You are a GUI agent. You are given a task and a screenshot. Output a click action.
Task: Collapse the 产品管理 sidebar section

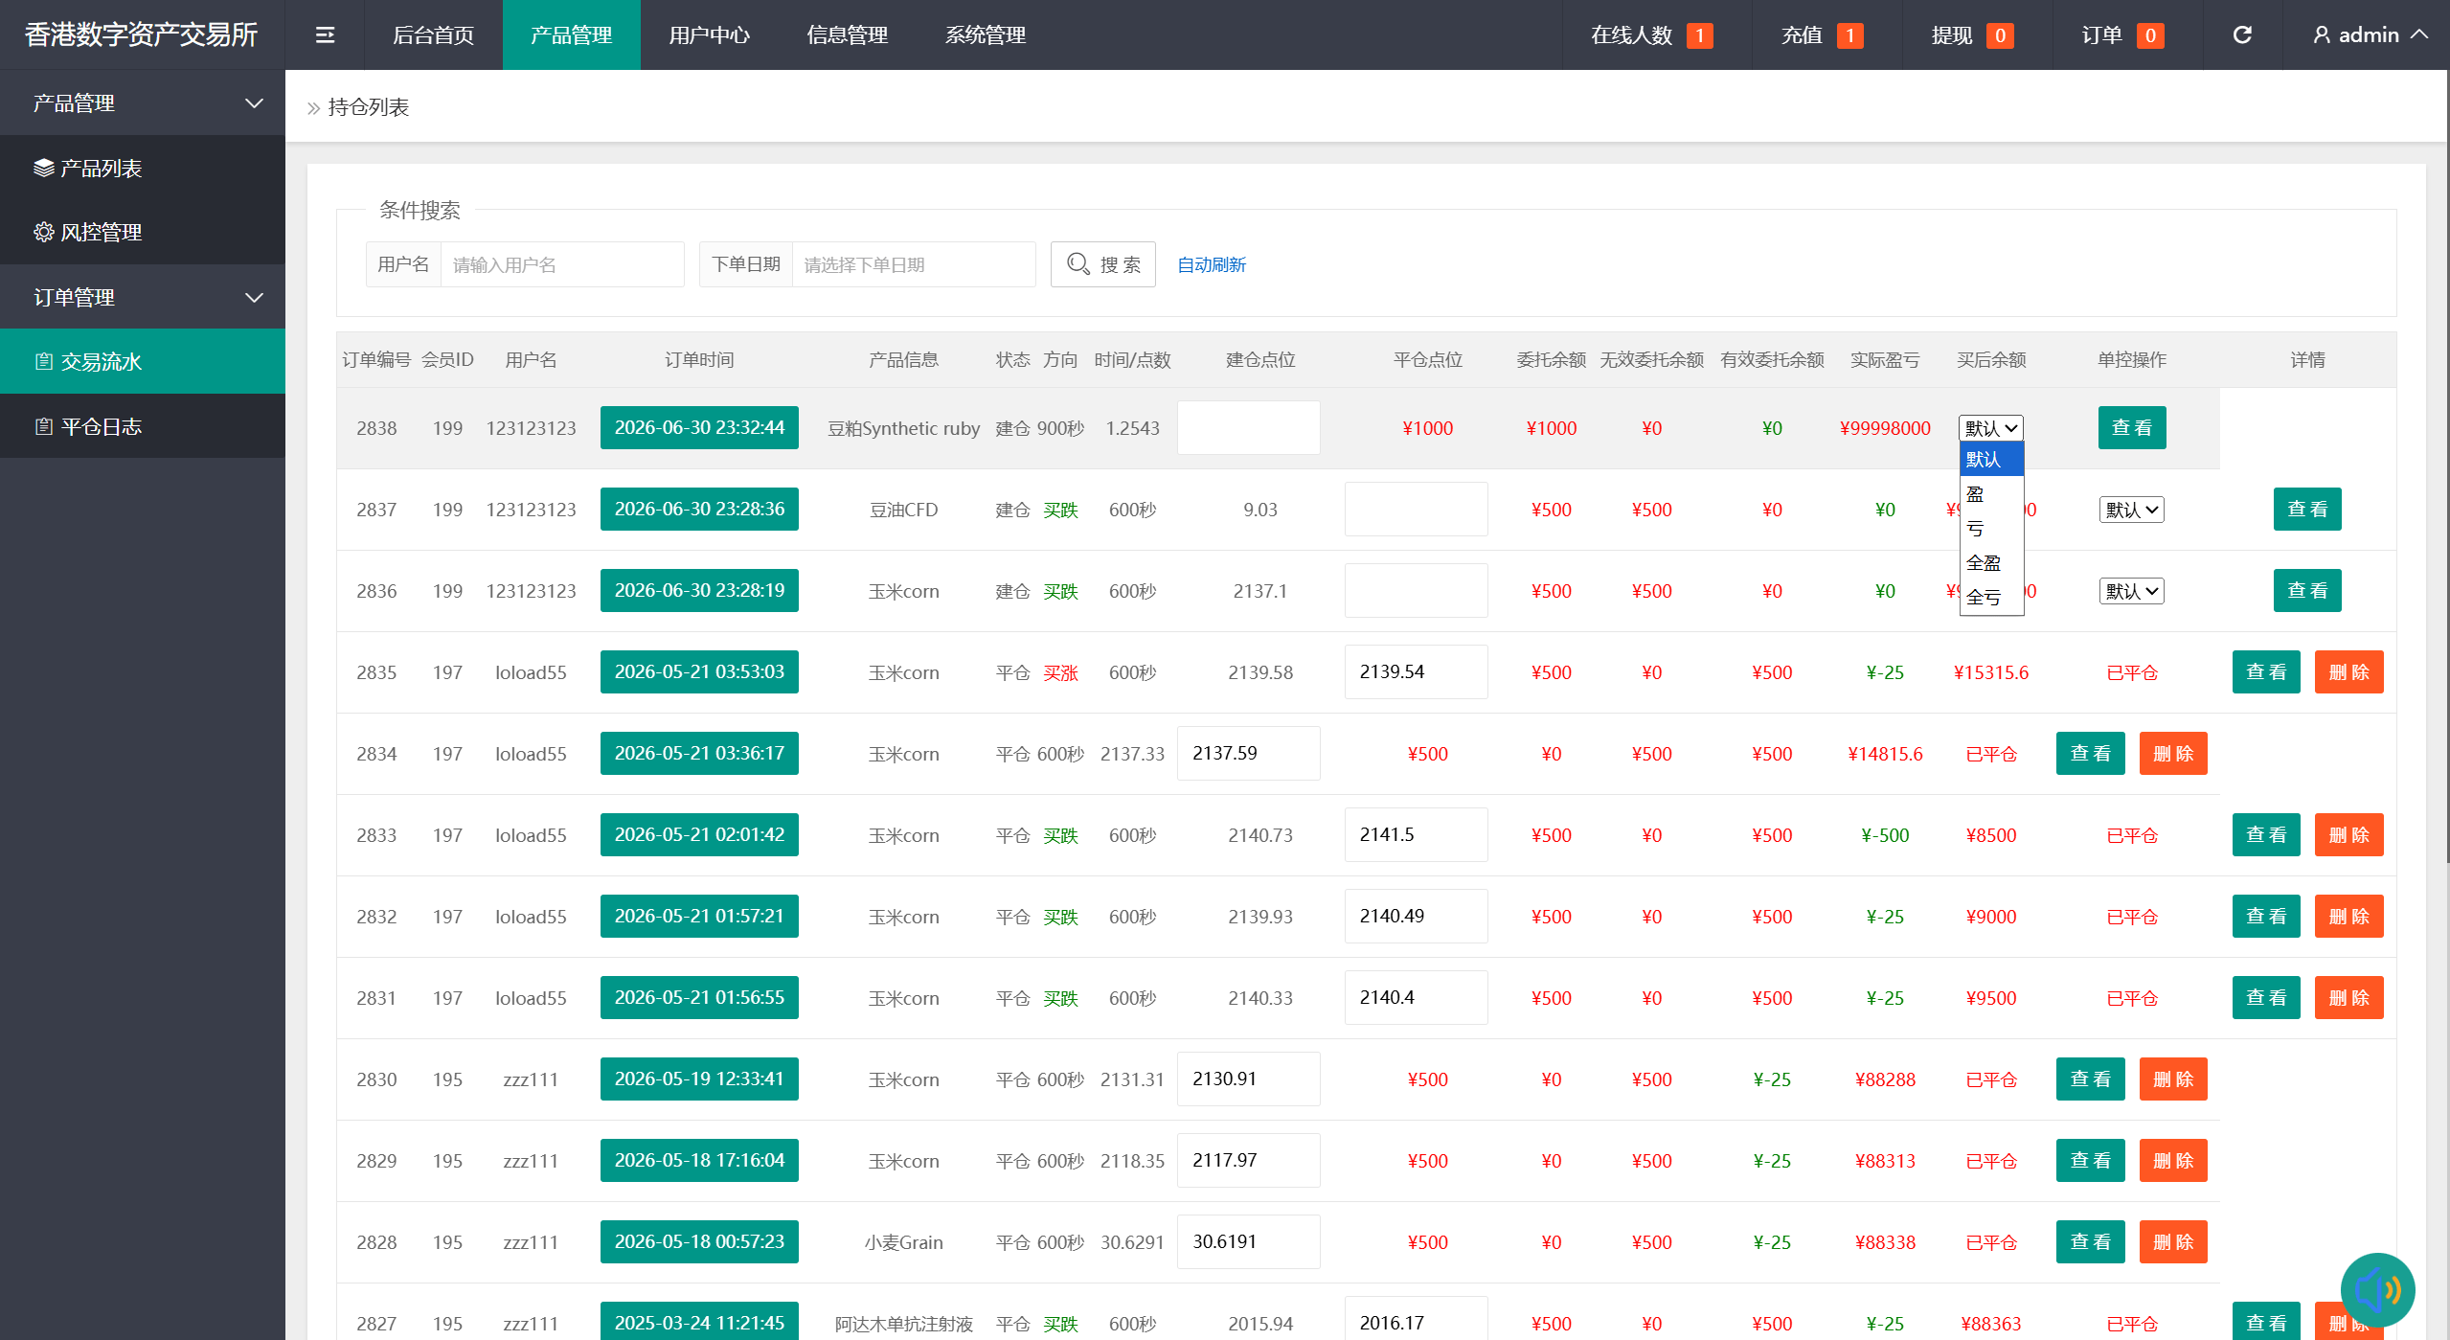[x=143, y=102]
